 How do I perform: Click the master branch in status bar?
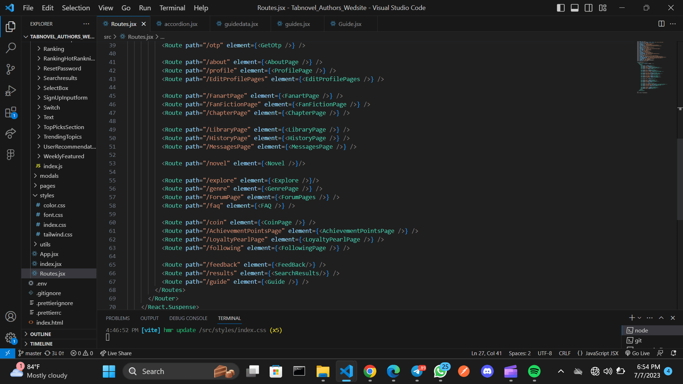click(30, 353)
